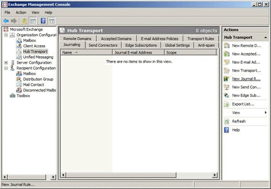Toggle the console tree pane toolbar icon

(33, 21)
